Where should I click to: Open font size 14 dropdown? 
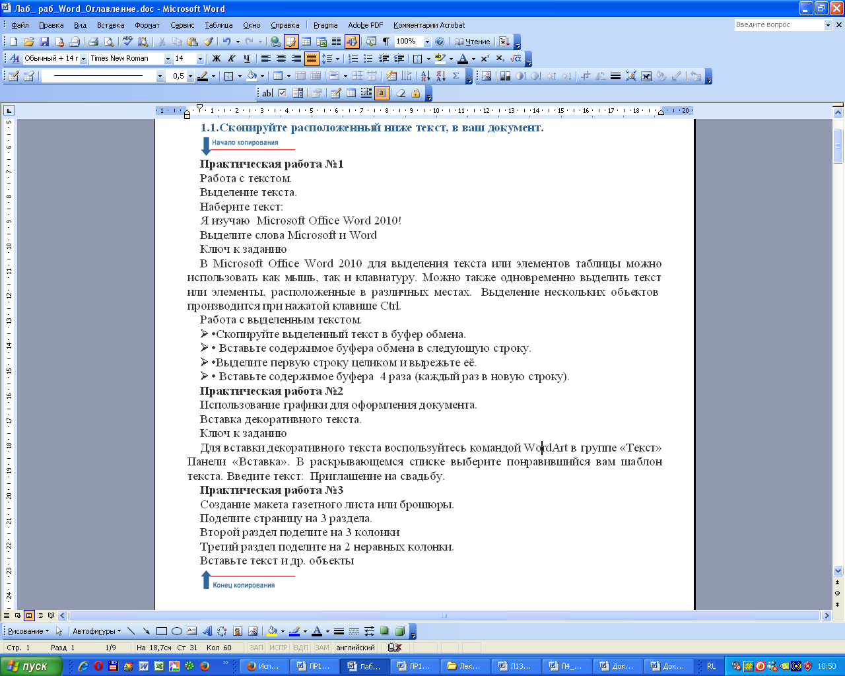pyautogui.click(x=200, y=59)
